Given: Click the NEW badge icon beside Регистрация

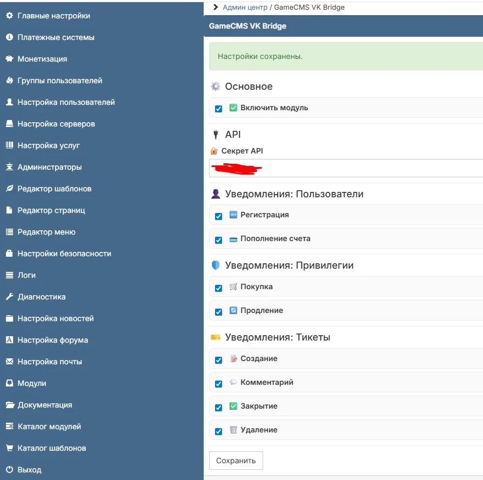Looking at the screenshot, I should [x=233, y=215].
